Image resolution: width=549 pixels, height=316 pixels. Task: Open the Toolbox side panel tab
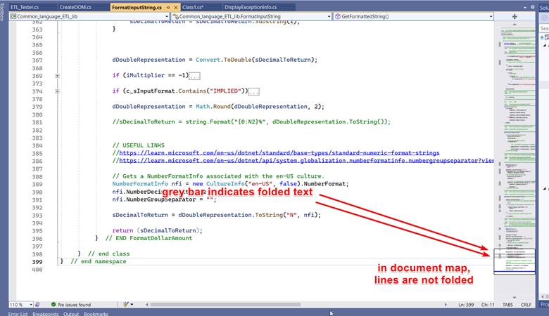pyautogui.click(x=1, y=12)
